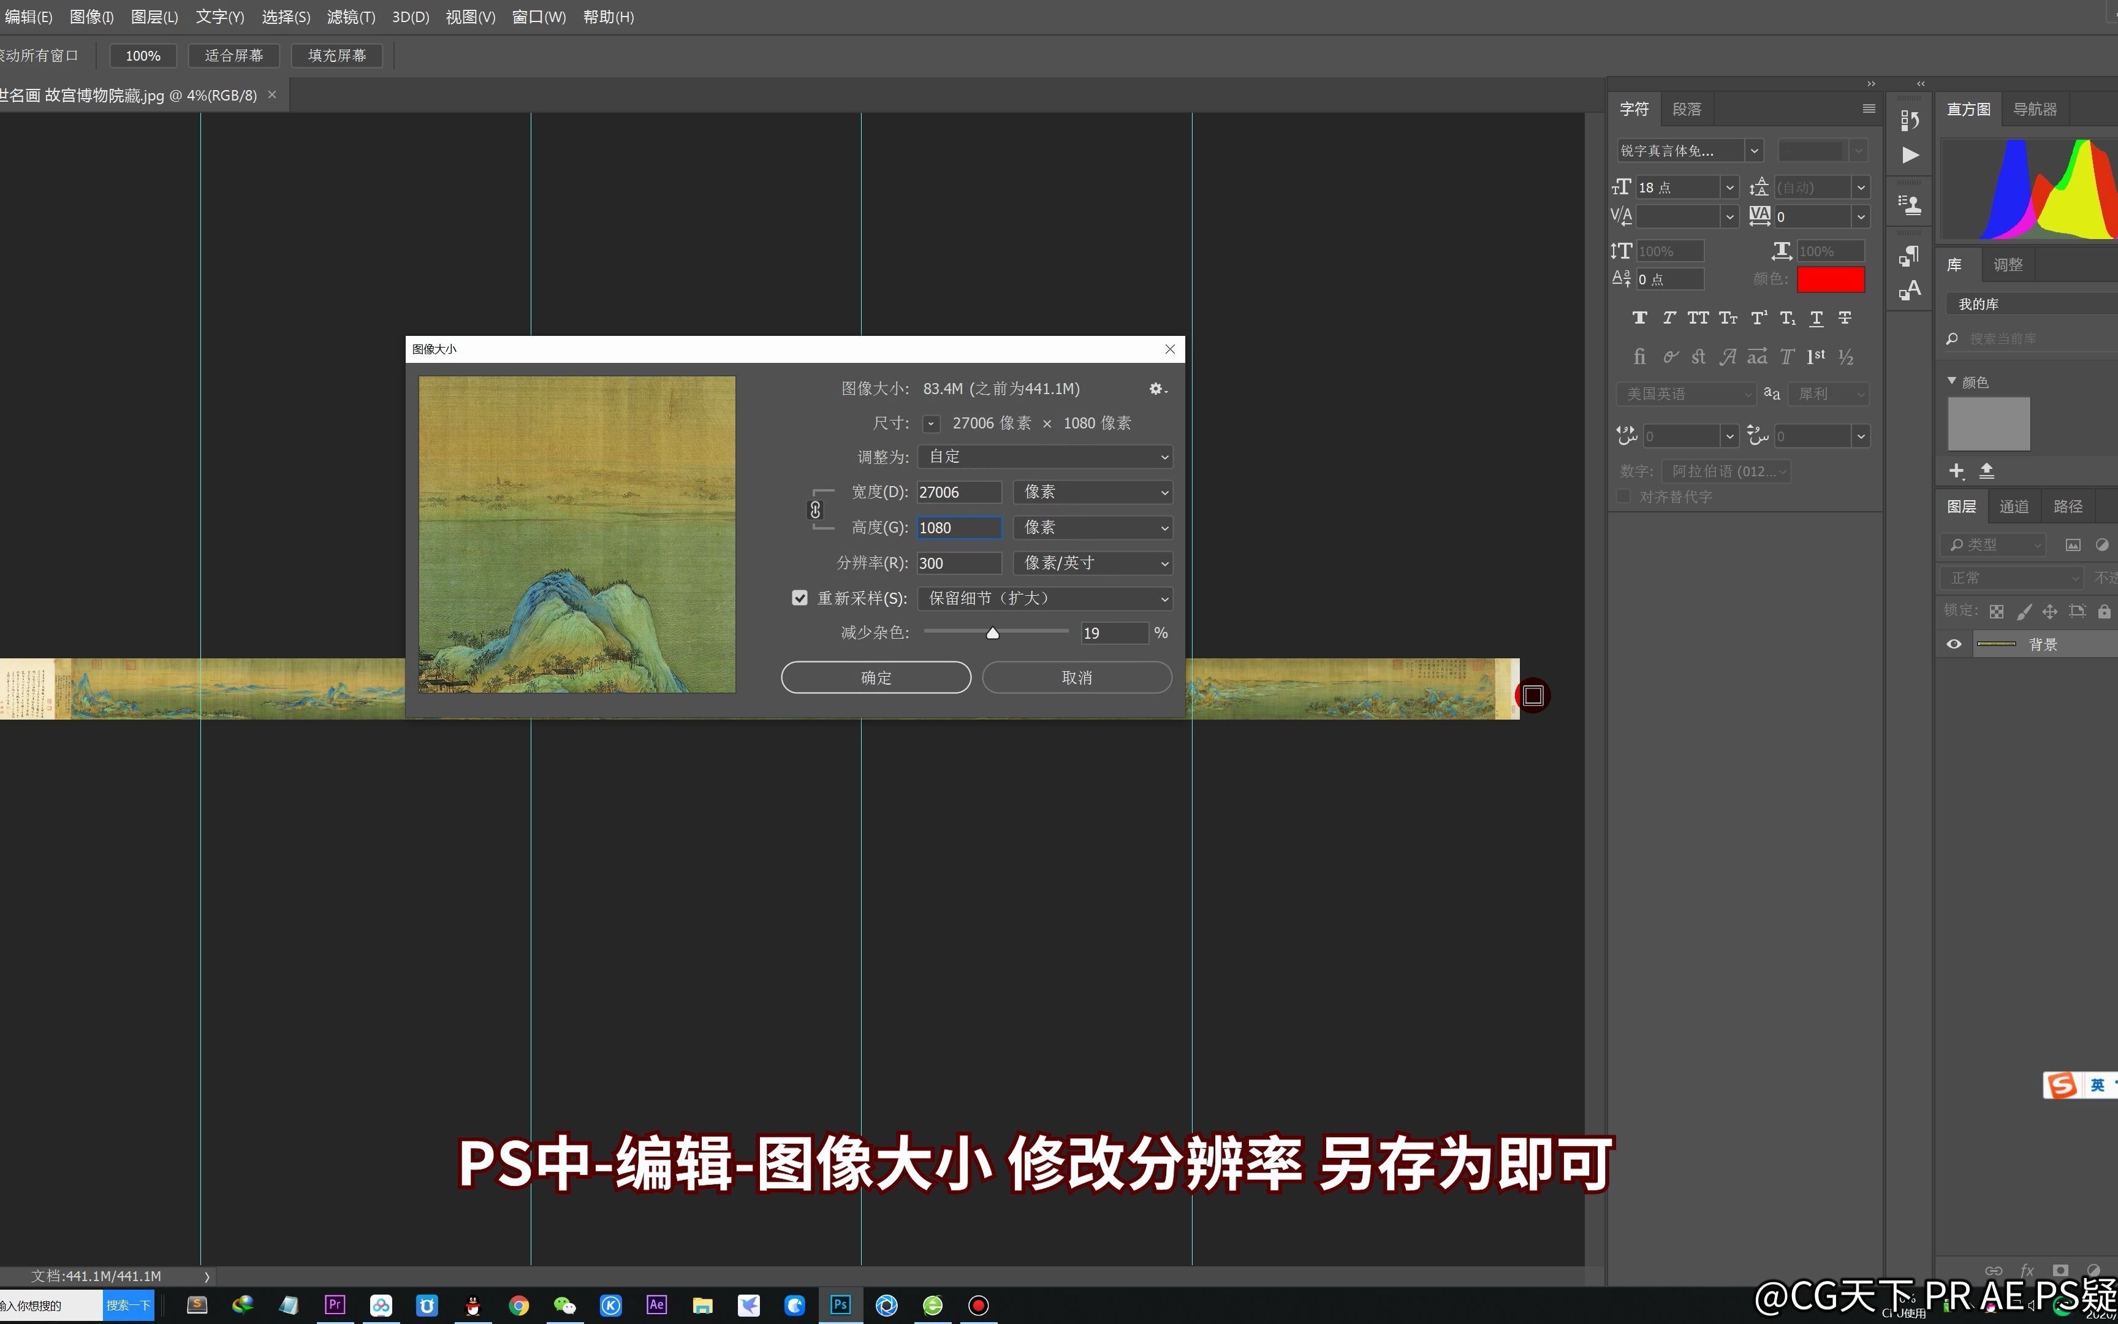Open the font size 18 点 dropdown
Viewport: 2118px width, 1324px height.
click(x=1728, y=188)
